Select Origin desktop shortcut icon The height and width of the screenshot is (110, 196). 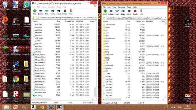5,21
